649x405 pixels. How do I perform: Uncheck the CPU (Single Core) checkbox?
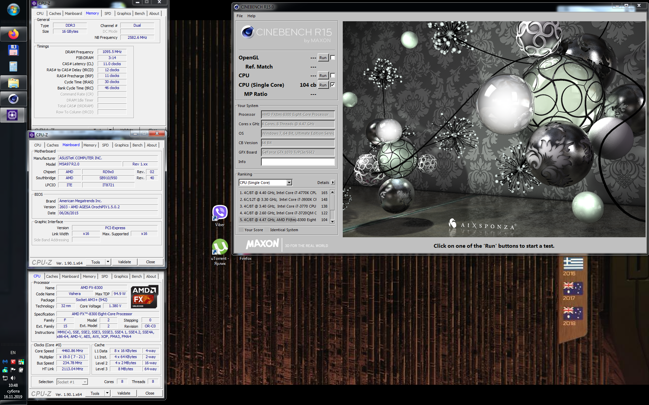click(333, 85)
